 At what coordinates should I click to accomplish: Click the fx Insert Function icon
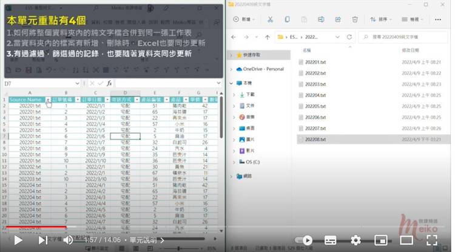point(109,84)
